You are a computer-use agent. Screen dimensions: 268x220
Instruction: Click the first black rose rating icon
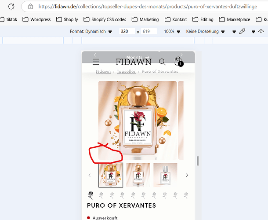click(x=91, y=195)
